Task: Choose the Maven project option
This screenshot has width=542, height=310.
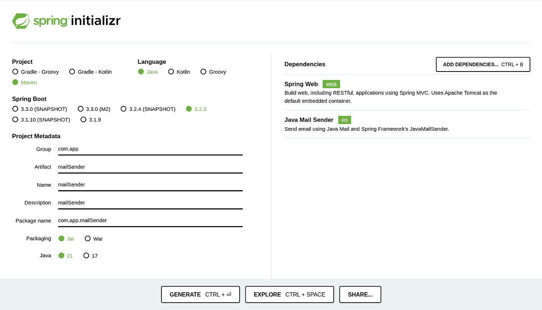Action: tap(25, 82)
